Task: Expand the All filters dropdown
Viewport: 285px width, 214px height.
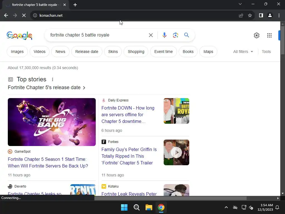Action: 243,52
